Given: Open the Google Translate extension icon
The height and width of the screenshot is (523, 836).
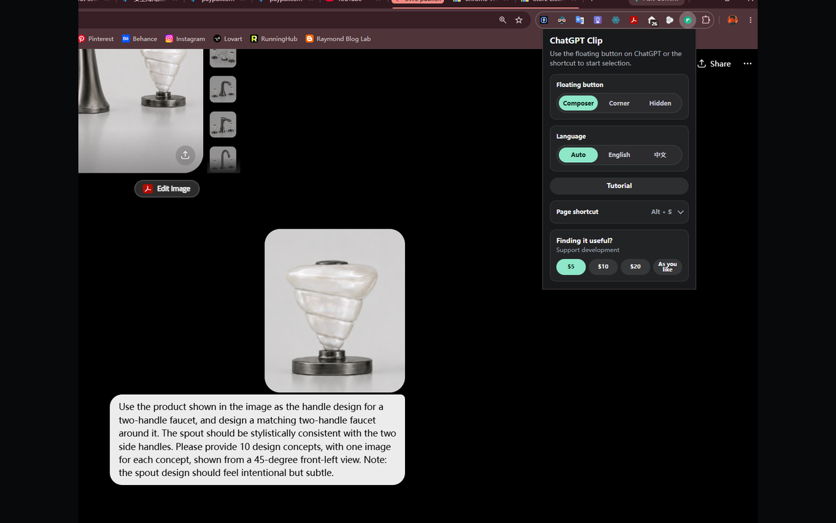Looking at the screenshot, I should (x=579, y=20).
